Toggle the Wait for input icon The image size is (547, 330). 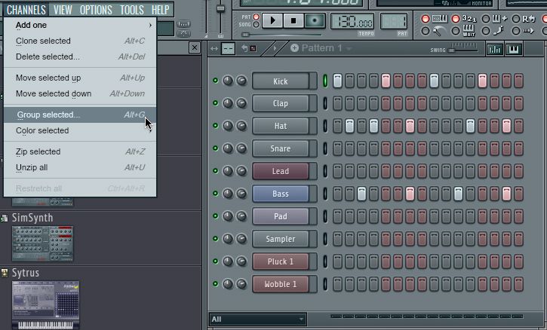pos(469,31)
